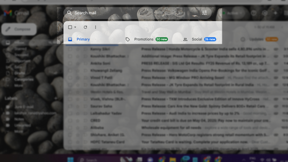Open the Ankita Soni press release email
This screenshot has height=162, width=288.
175,63
